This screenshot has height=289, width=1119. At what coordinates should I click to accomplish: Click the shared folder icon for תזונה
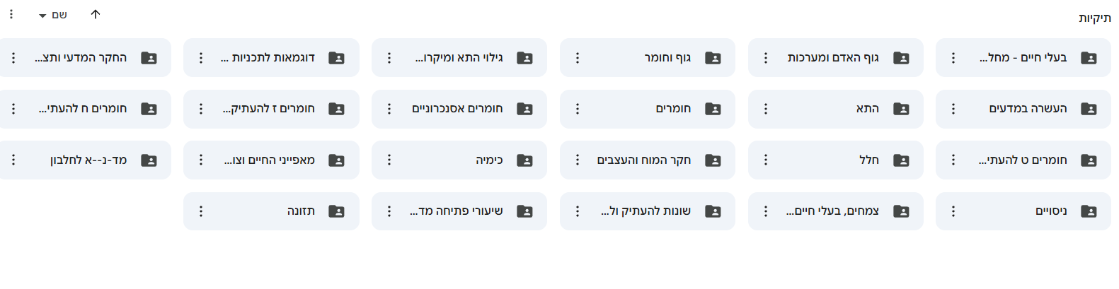click(336, 211)
